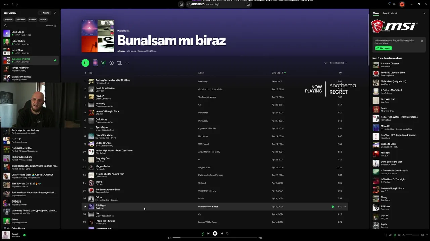Click the playlist cover art

(x=98, y=36)
